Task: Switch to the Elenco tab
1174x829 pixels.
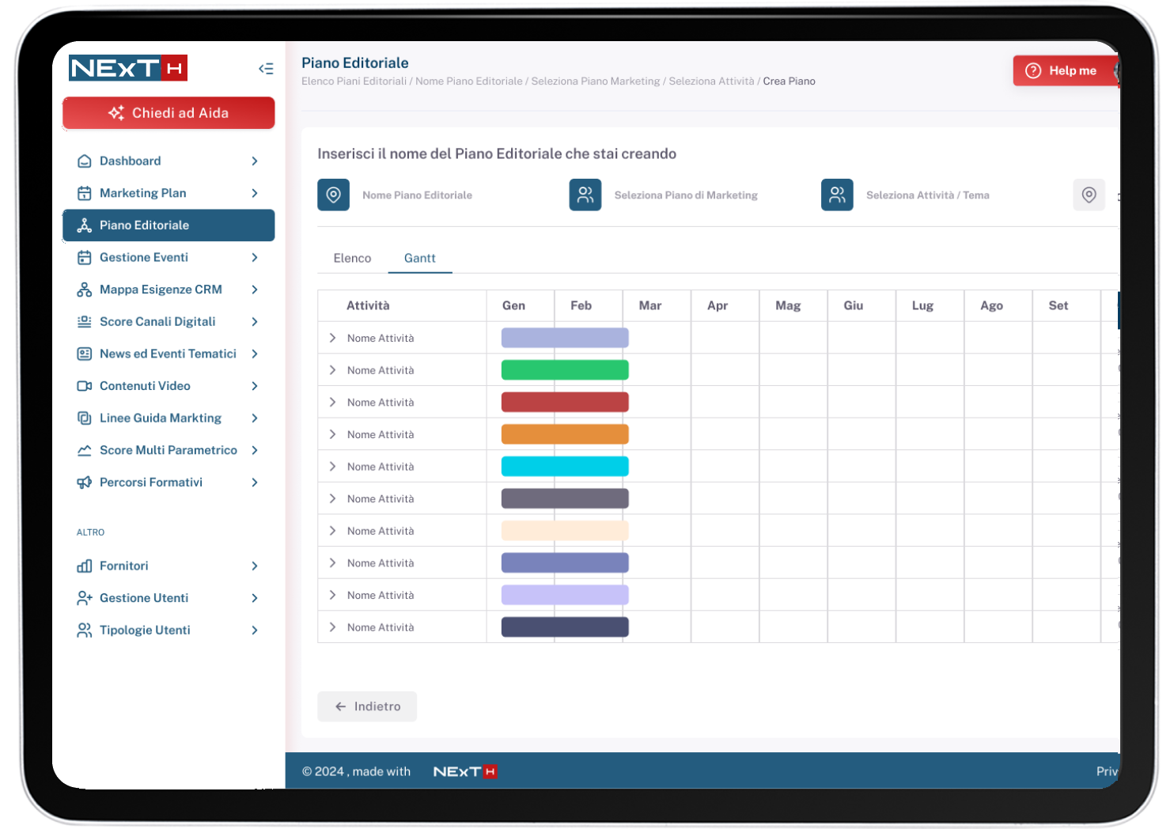Action: pyautogui.click(x=352, y=259)
